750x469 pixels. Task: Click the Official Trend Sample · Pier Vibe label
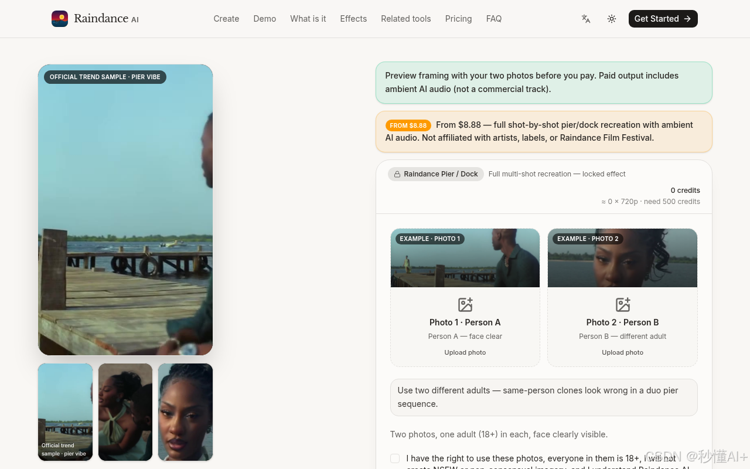click(x=105, y=77)
